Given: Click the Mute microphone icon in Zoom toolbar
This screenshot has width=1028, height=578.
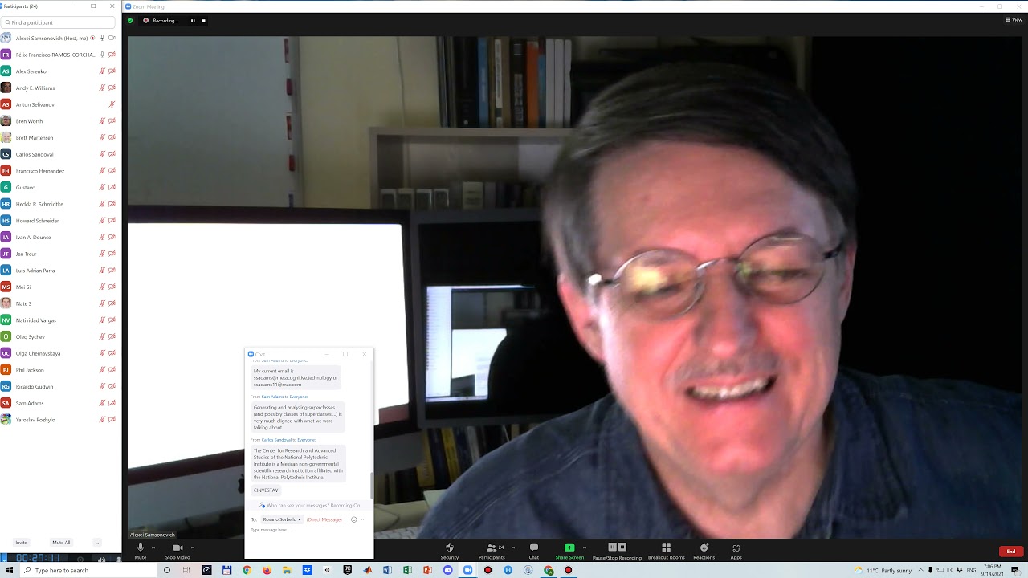Looking at the screenshot, I should tap(141, 547).
